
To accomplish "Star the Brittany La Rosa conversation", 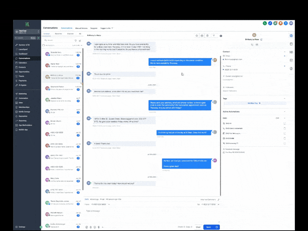I will [197, 35].
